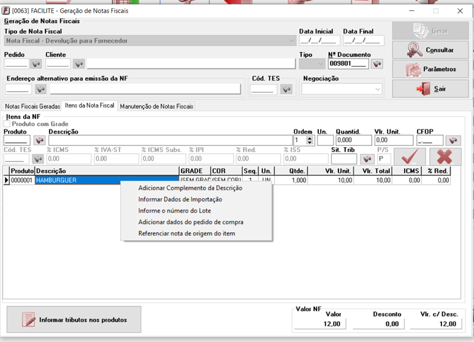Click the Cliente search binoculars icon
The width and height of the screenshot is (474, 342).
[x=78, y=64]
